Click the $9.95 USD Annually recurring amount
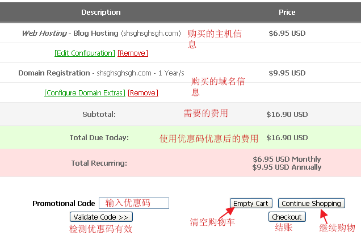This screenshot has width=361, height=244. point(287,167)
